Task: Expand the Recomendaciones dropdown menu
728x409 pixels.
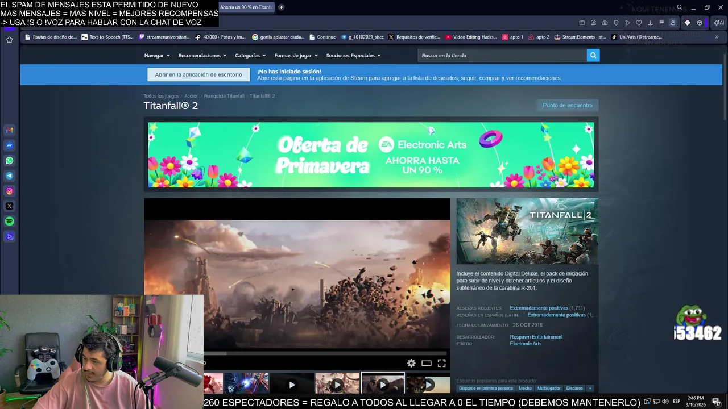Action: tap(202, 55)
